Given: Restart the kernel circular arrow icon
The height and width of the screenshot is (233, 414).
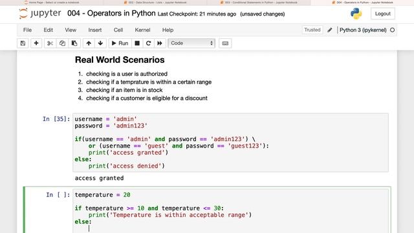Looking at the screenshot, I should coord(148,43).
